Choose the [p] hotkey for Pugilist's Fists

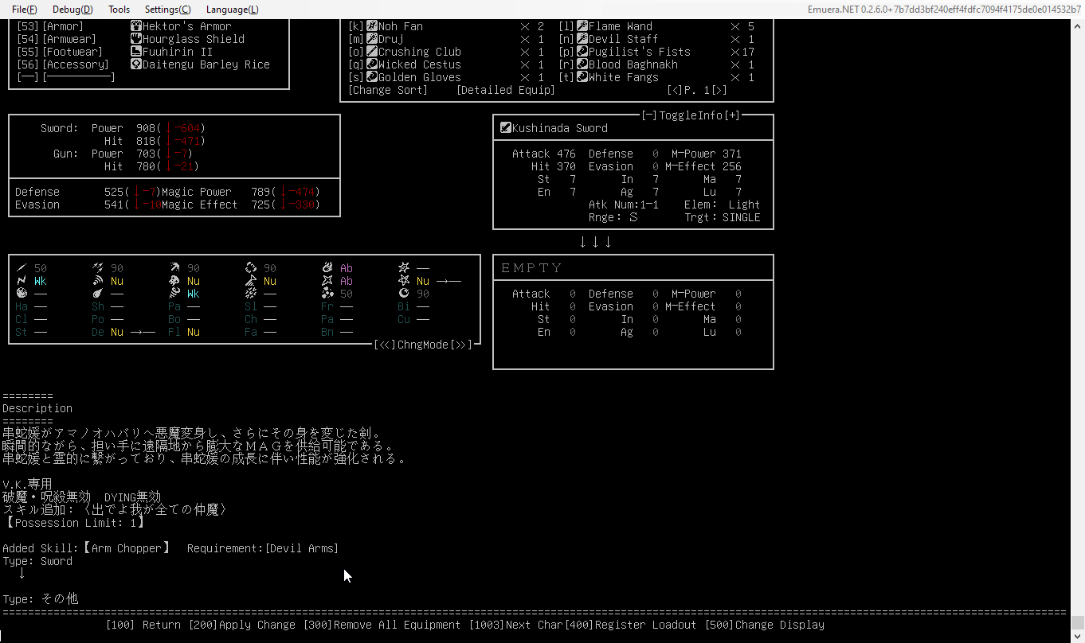point(566,52)
